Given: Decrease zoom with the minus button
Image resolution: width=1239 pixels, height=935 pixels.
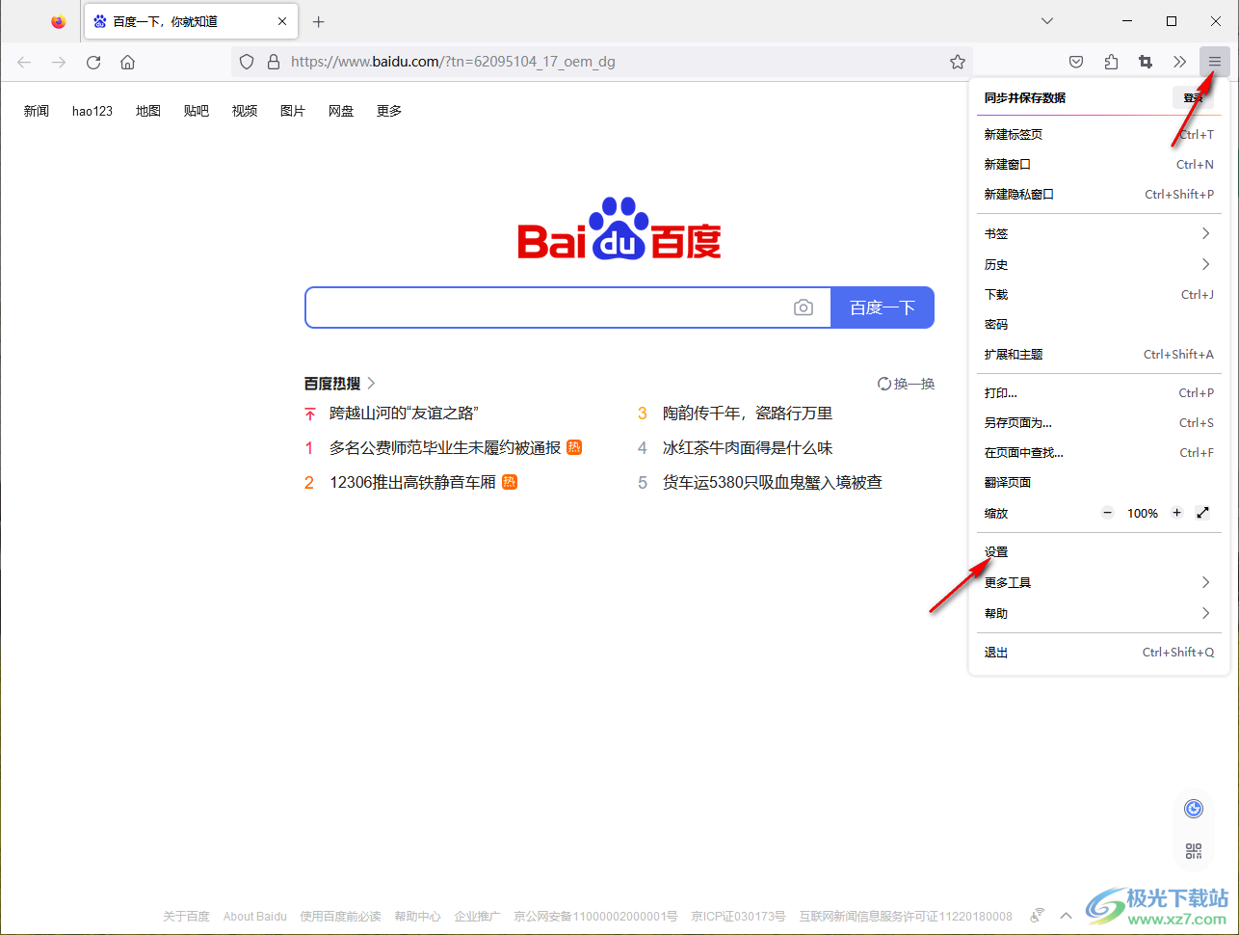Looking at the screenshot, I should click(1108, 514).
